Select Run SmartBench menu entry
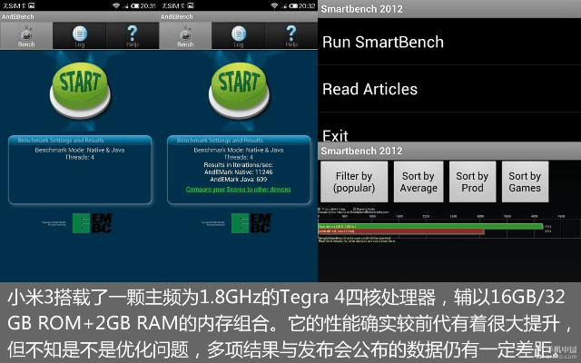This screenshot has width=581, height=363. [449, 42]
